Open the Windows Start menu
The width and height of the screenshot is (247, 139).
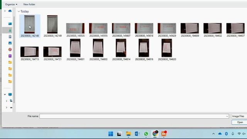111,134
